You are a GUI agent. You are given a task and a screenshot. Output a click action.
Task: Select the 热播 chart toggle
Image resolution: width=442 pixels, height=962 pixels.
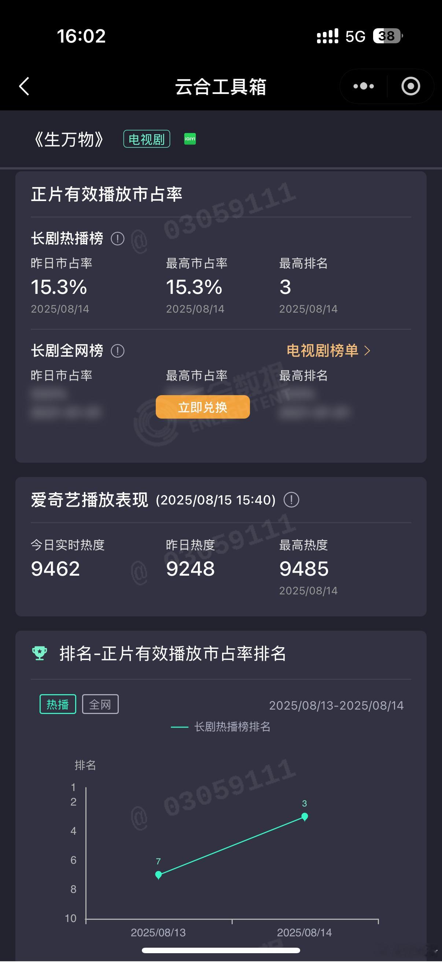[58, 704]
